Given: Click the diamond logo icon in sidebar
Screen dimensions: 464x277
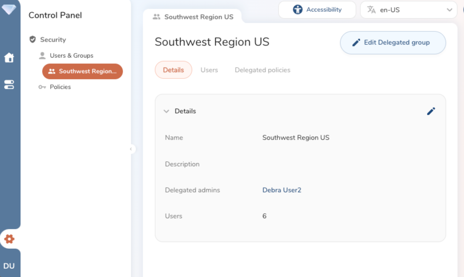Looking at the screenshot, I should coord(9,9).
